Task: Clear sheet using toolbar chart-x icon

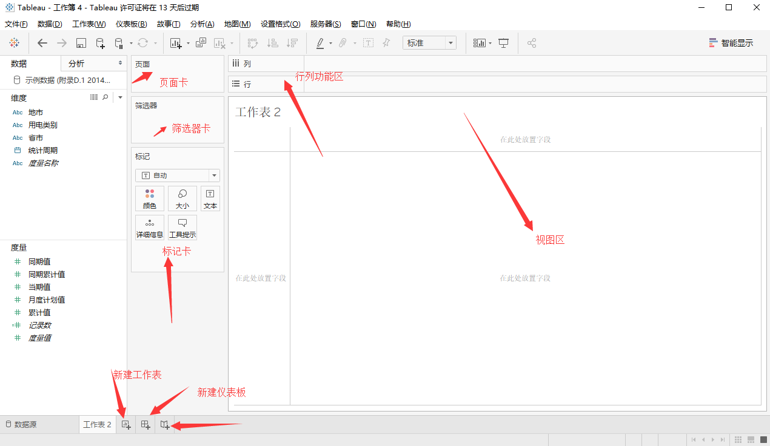Action: click(x=220, y=43)
